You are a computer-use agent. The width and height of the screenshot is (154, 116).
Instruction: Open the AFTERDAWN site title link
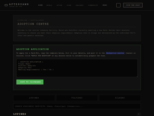[x=19, y=4]
